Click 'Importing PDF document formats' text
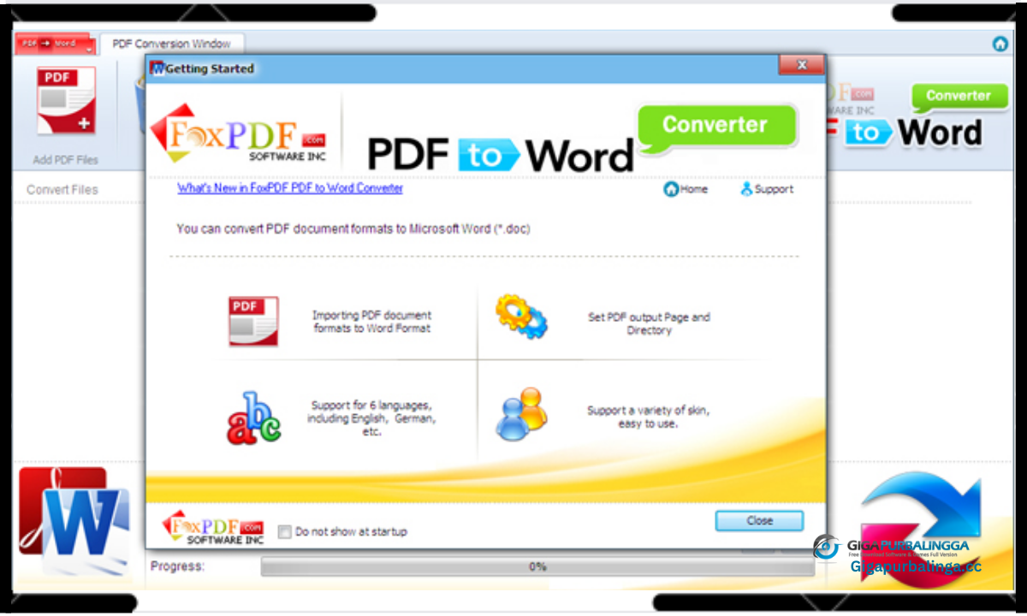The width and height of the screenshot is (1027, 616). 372,322
